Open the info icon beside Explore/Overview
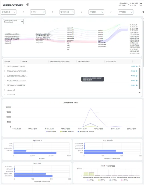The image size is (144, 185). [28, 5]
